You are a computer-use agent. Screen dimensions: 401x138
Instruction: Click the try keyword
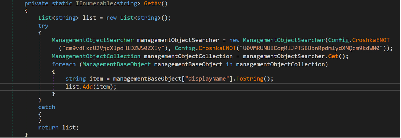43,26
